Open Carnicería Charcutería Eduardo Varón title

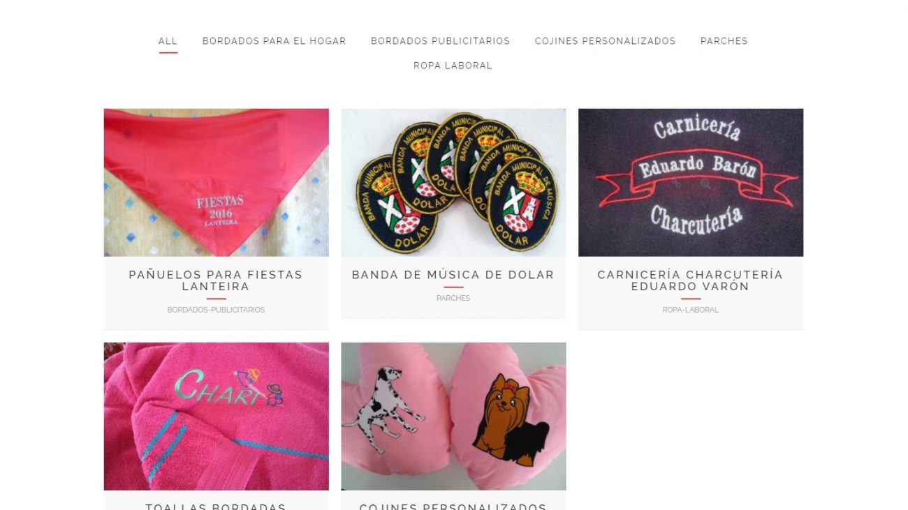click(x=690, y=280)
